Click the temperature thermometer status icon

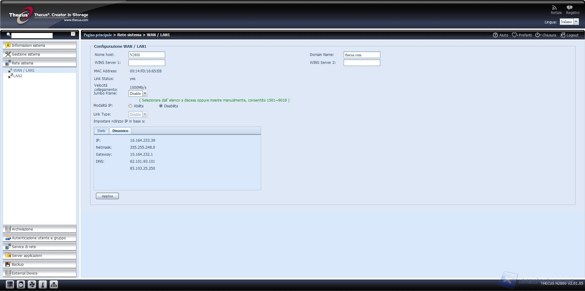pyautogui.click(x=43, y=284)
